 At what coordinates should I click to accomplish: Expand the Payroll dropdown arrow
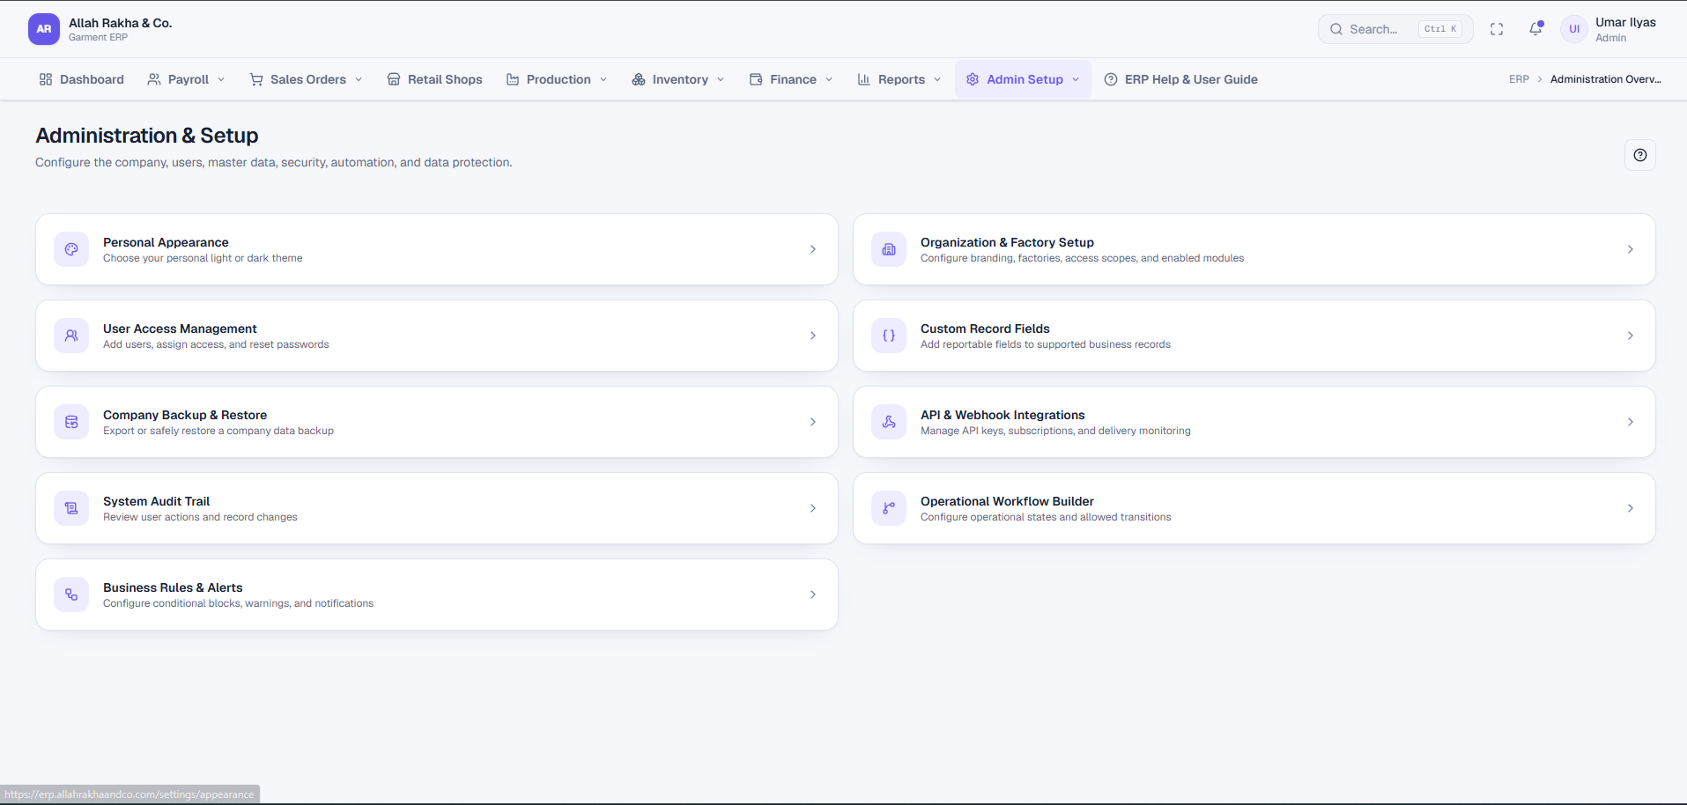click(221, 79)
